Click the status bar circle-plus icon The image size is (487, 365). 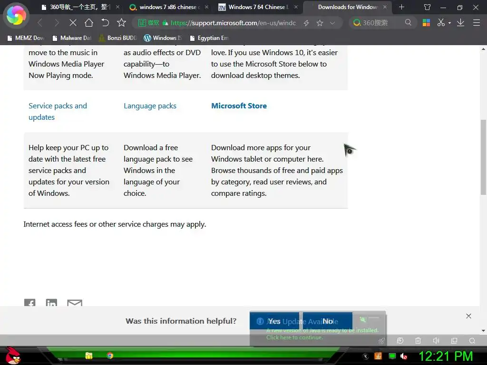click(400, 340)
